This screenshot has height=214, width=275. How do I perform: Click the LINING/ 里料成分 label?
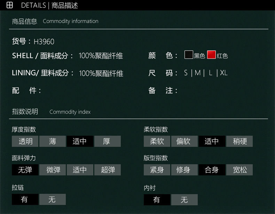tap(42, 73)
